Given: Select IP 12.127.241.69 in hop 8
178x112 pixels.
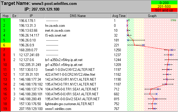Looking at the screenshot, I should coord(29,55).
